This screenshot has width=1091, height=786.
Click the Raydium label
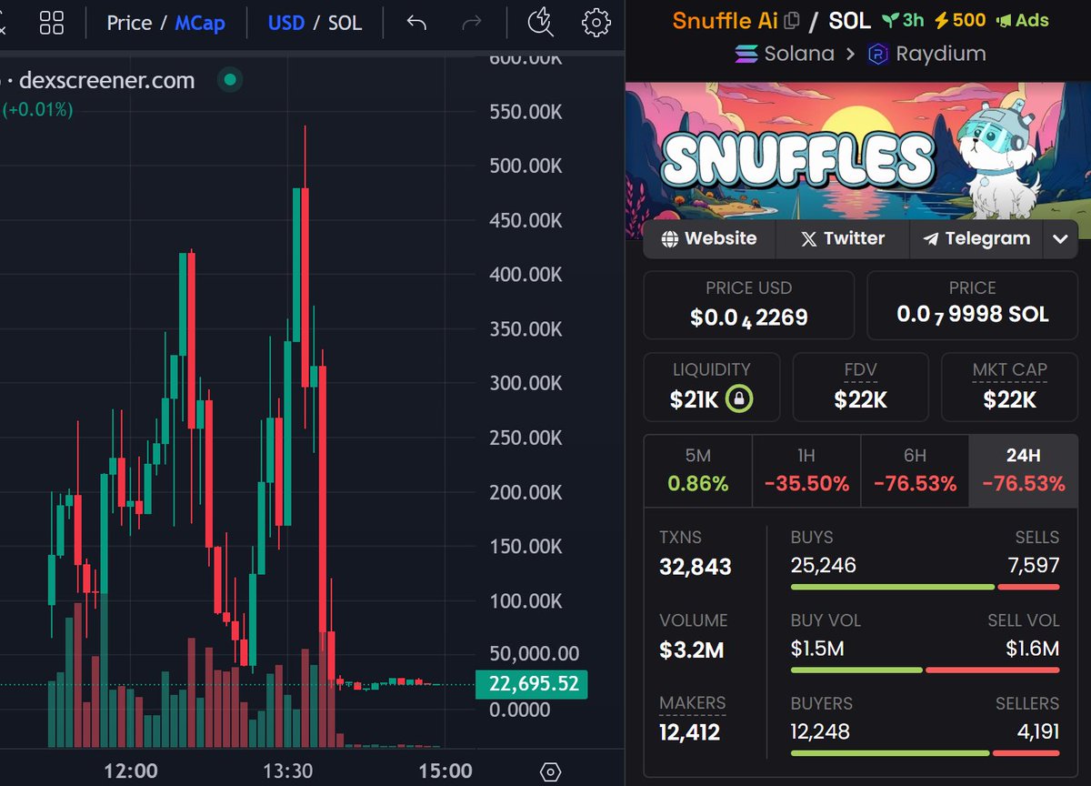click(x=941, y=54)
